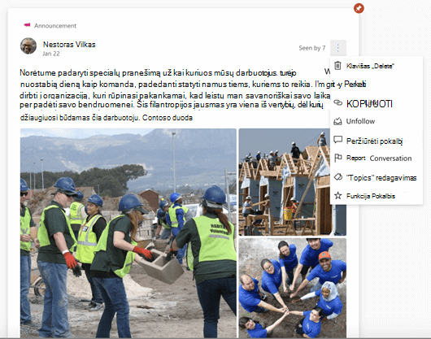431x339 pixels.
Task: Open Nestoras Vilkas profile picture
Action: point(28,46)
